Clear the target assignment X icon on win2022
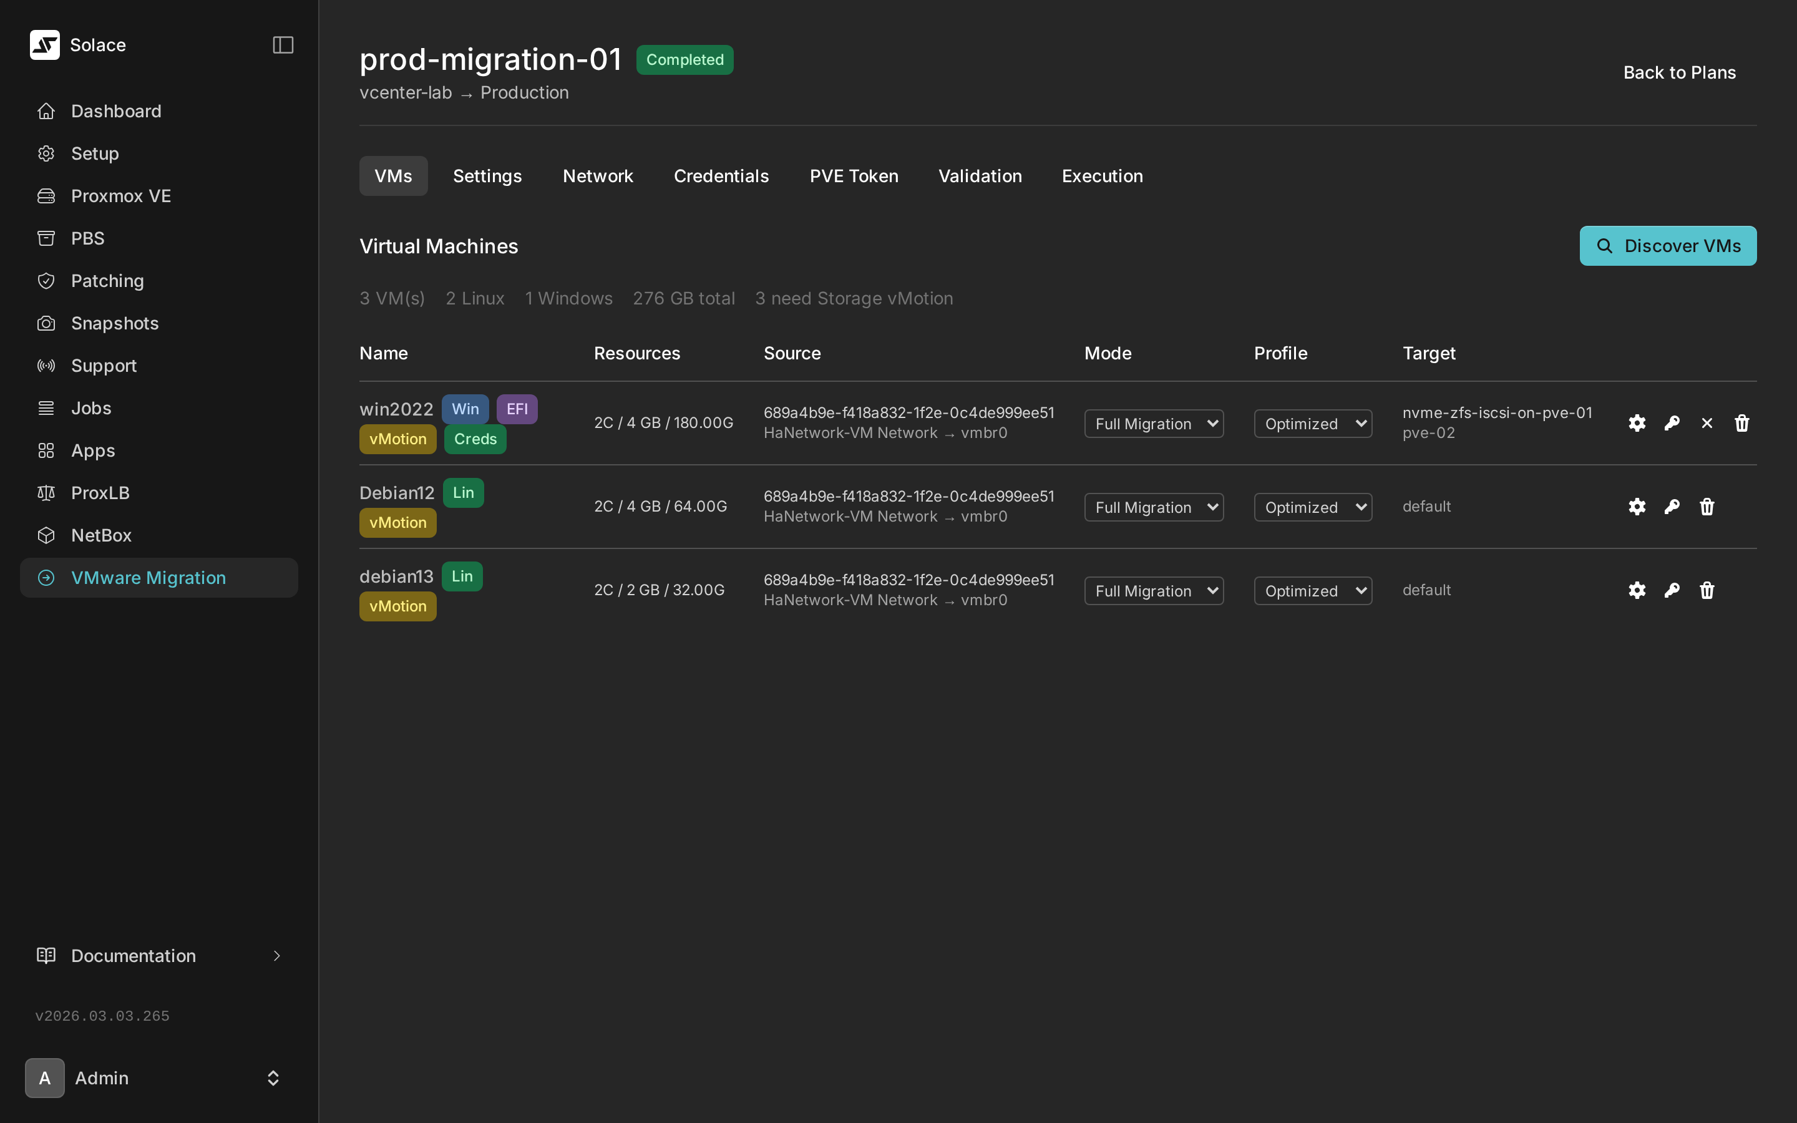 [x=1706, y=422]
